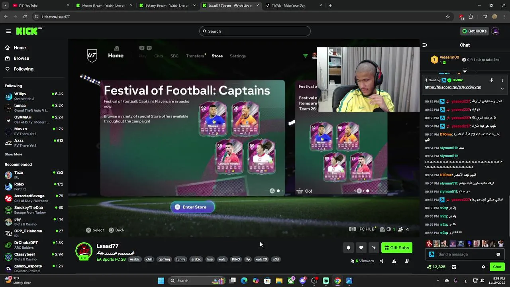Open W1llyv channel in Following list

(34, 96)
